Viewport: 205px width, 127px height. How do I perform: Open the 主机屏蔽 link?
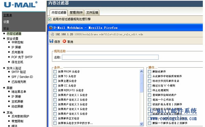tap(17, 101)
